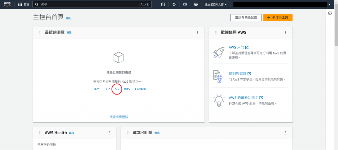Expand the account menu arrow
Viewport: 338px width, 150px height.
click(329, 4)
